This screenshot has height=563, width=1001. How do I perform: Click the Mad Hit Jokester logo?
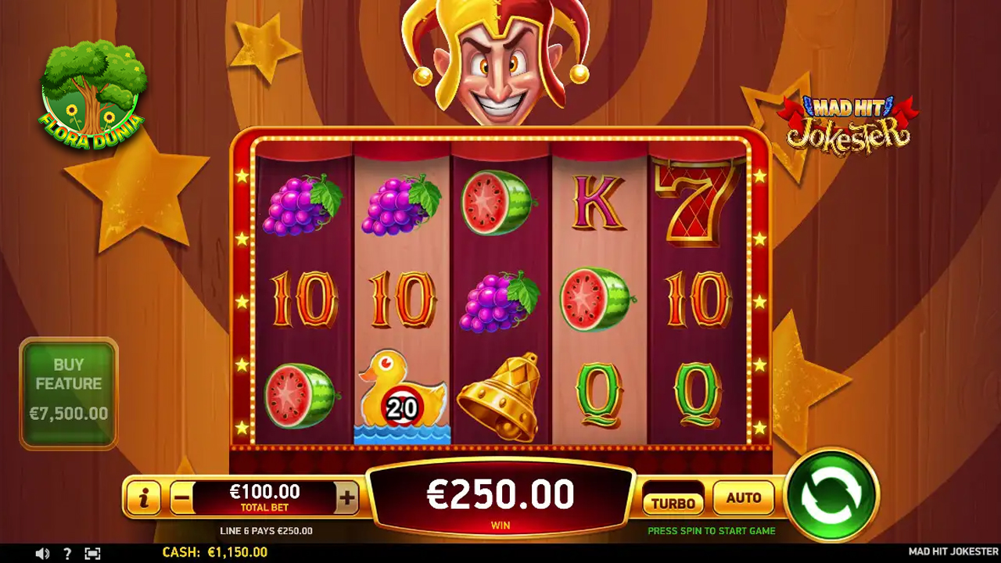(x=849, y=123)
